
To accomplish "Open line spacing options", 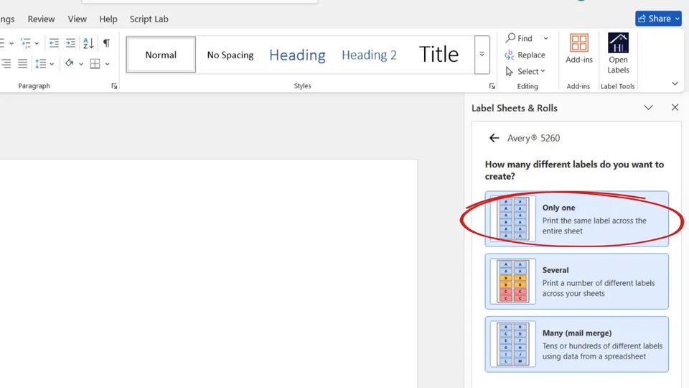I will click(x=44, y=64).
